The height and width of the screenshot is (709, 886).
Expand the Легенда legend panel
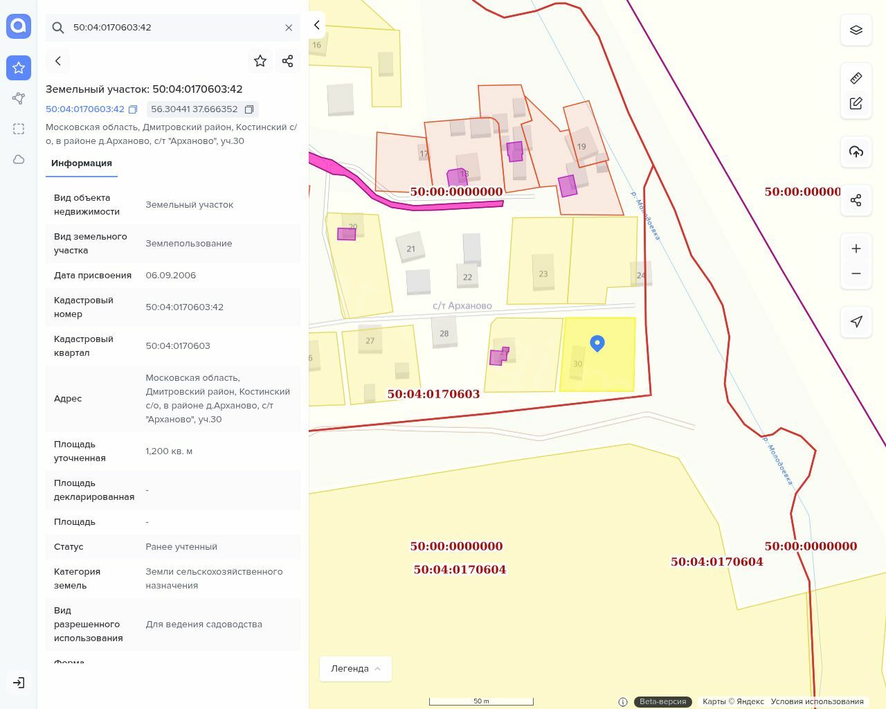356,669
